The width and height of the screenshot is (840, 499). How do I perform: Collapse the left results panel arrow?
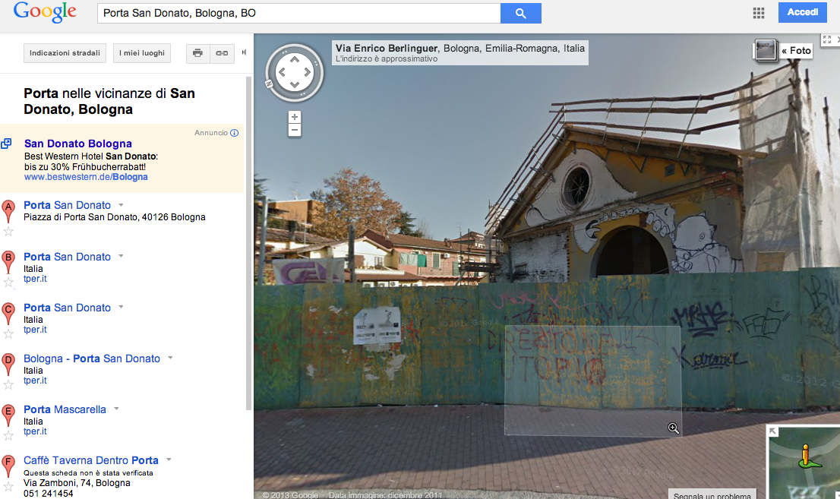[244, 53]
